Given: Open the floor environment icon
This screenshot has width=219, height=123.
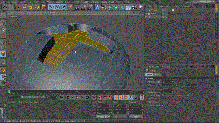Looking at the screenshot, I should pyautogui.click(x=128, y=8).
